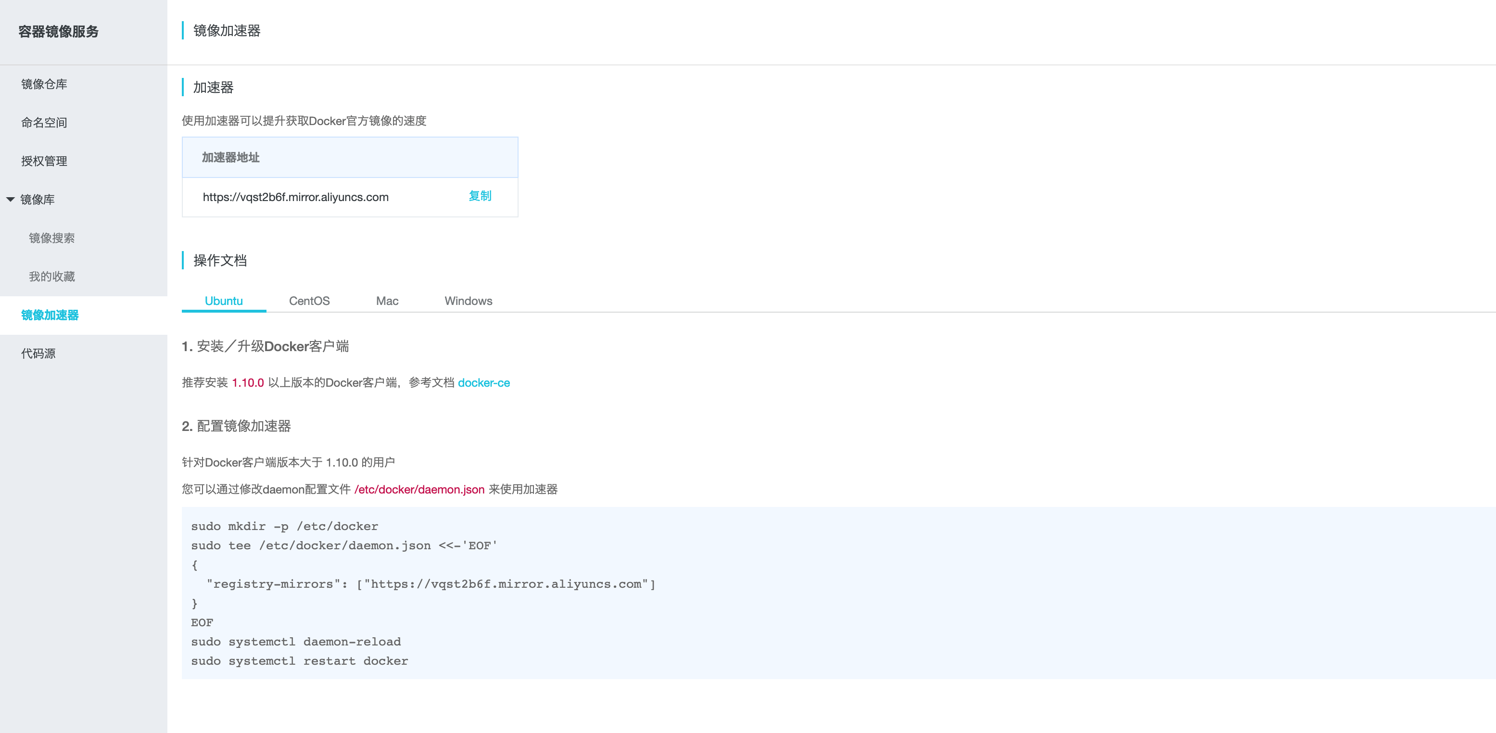Viewport: 1496px width, 733px height.
Task: Click the '1. 安装／升级Docker客户端' heading
Action: (266, 346)
